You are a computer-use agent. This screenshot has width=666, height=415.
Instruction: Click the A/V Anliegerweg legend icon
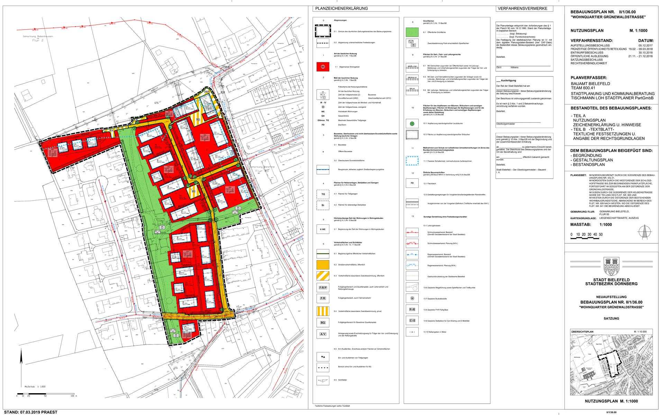(x=323, y=334)
